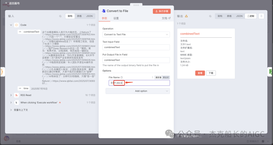Switch output view to 二进制 tab

coord(251,16)
